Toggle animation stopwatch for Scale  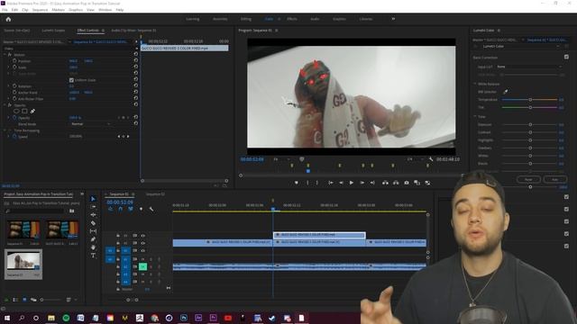click(14, 67)
